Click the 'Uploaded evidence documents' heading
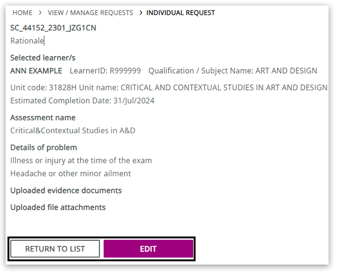 click(x=66, y=190)
